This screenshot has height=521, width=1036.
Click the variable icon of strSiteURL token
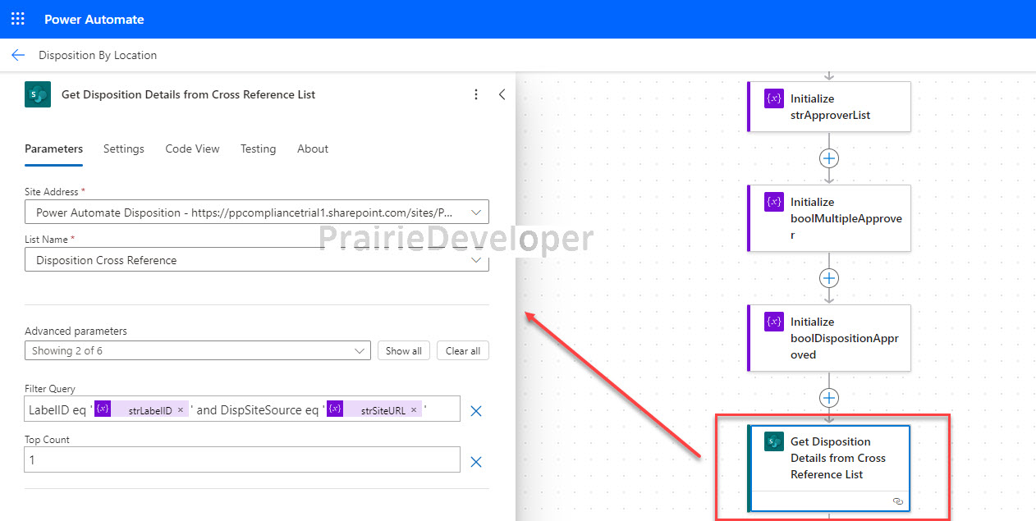click(x=335, y=409)
